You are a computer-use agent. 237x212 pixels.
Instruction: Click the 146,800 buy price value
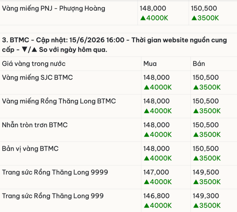[x=156, y=196]
